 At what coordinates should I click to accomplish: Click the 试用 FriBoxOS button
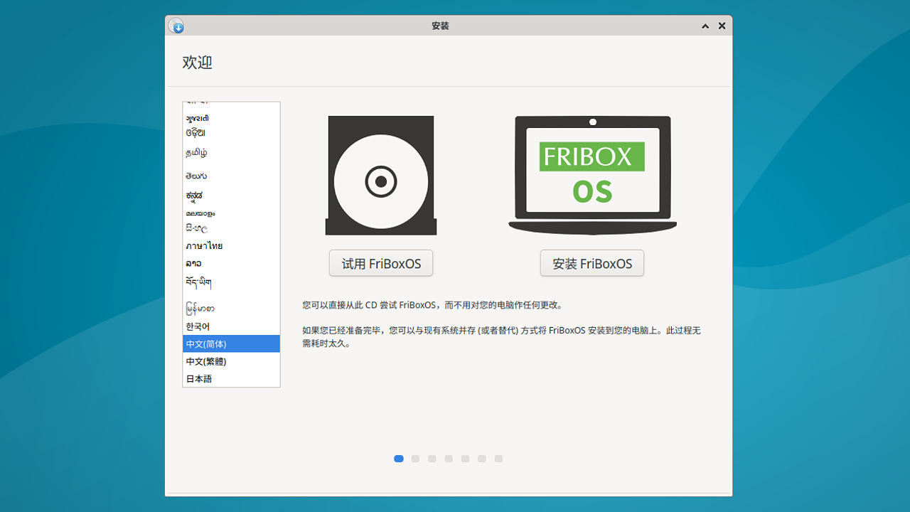(x=381, y=263)
